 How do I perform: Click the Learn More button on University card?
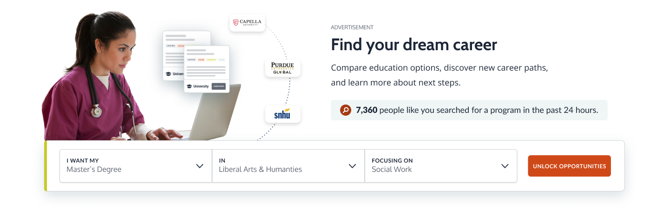click(x=218, y=86)
